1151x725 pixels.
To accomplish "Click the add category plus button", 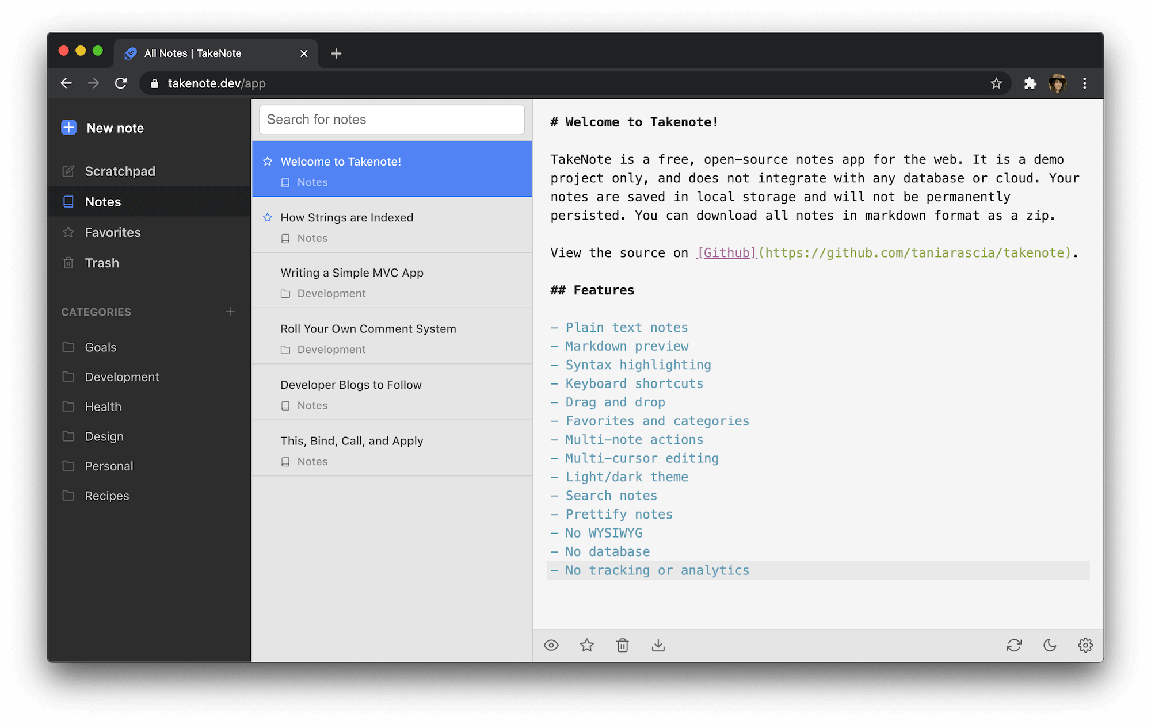I will 231,312.
